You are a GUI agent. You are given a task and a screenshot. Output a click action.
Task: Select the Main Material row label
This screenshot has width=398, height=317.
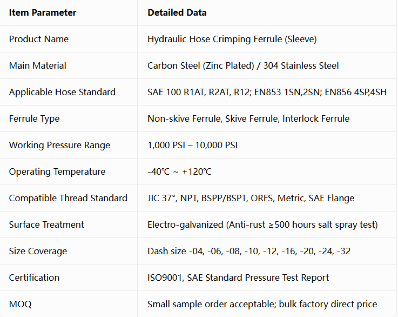click(38, 65)
